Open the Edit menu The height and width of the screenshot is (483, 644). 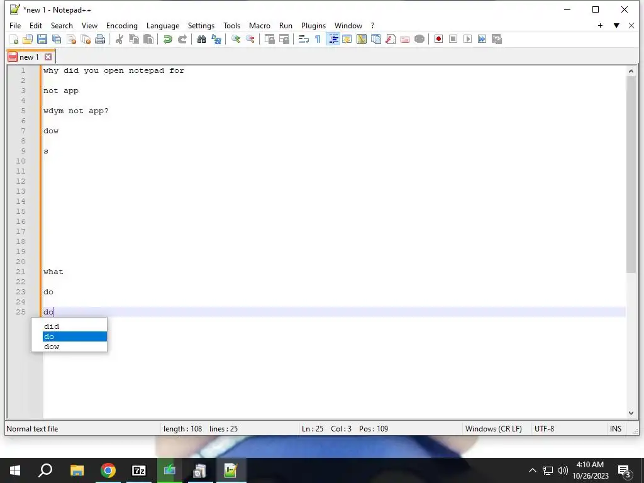pyautogui.click(x=36, y=25)
